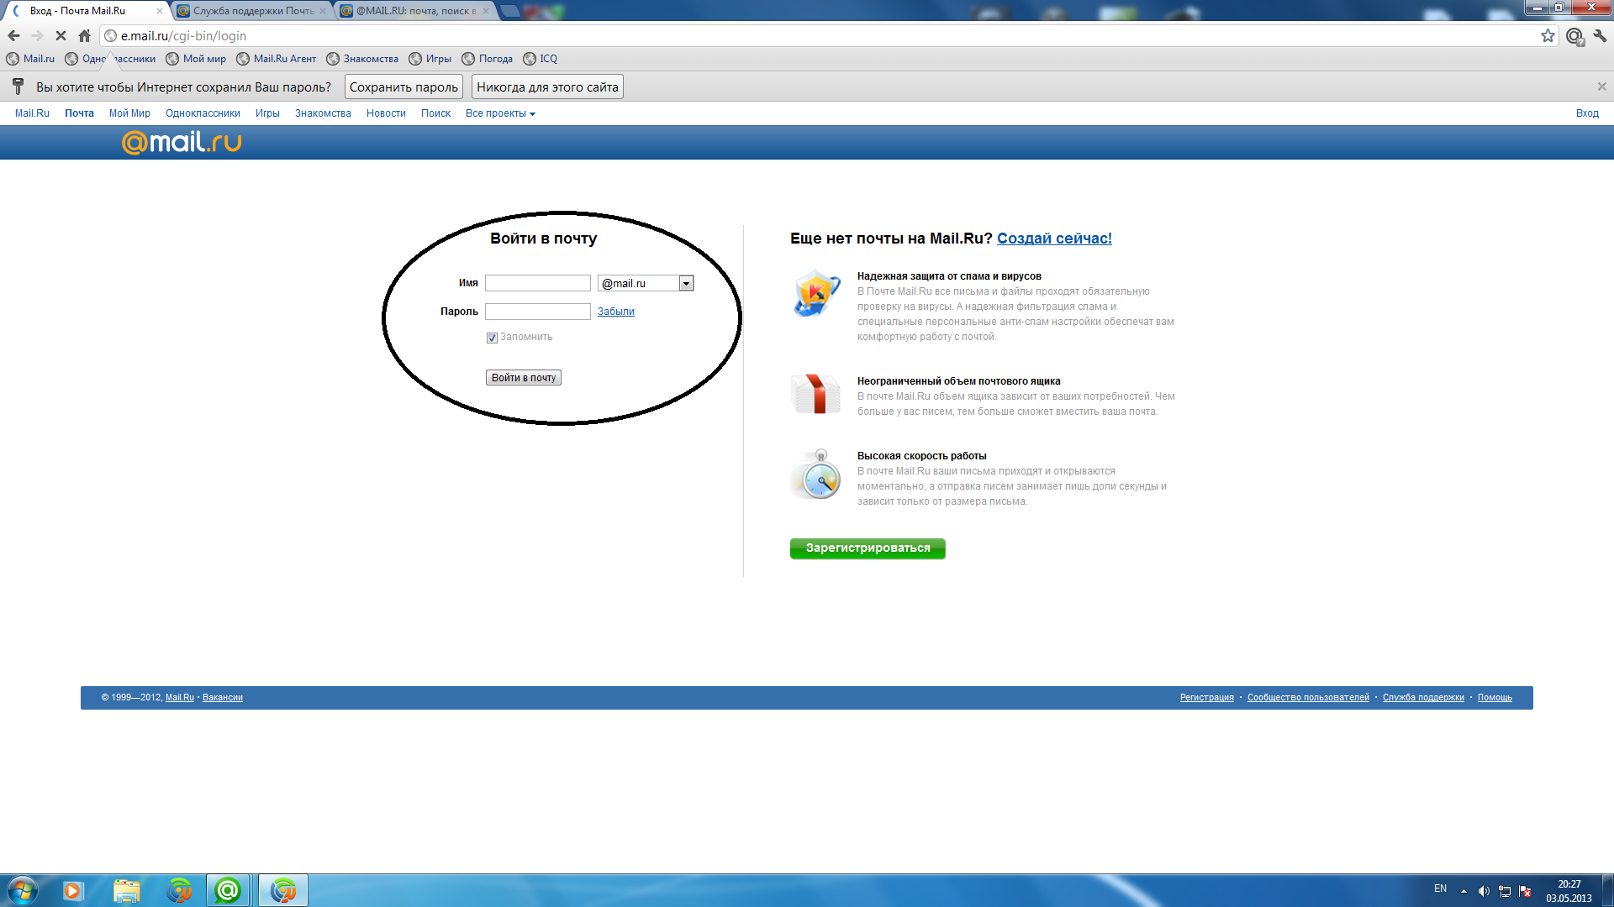Open Windows Start menu
Image resolution: width=1614 pixels, height=907 pixels.
pos(22,890)
